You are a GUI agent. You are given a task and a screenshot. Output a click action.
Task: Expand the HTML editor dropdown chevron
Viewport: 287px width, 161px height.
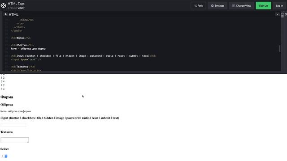277,14
